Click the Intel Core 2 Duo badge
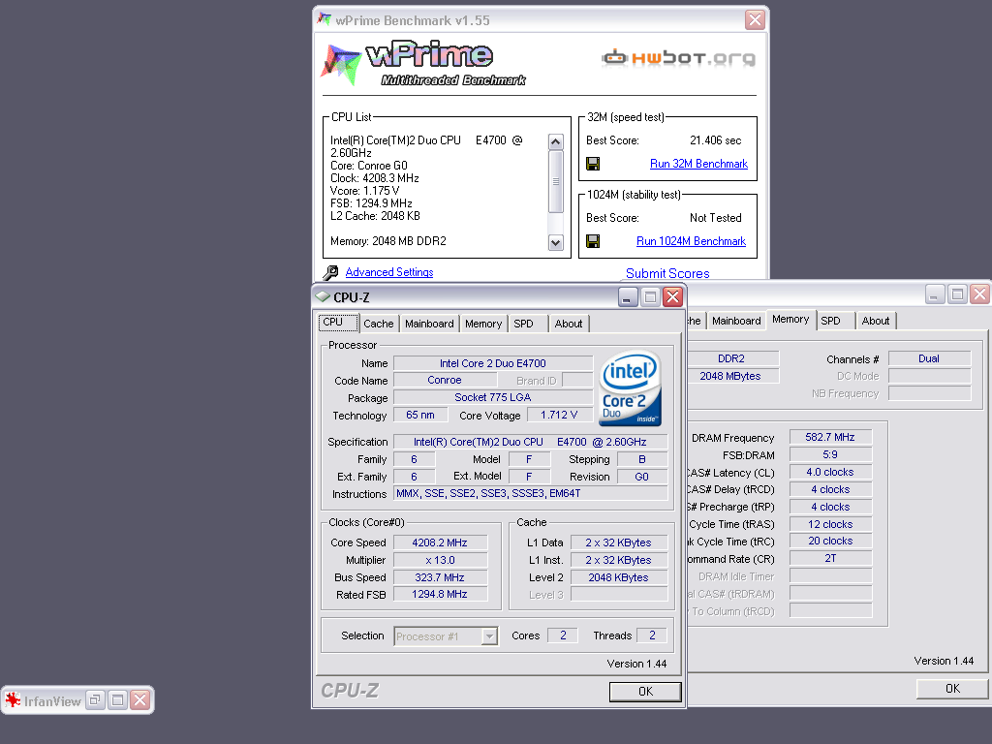The image size is (992, 744). tap(630, 387)
